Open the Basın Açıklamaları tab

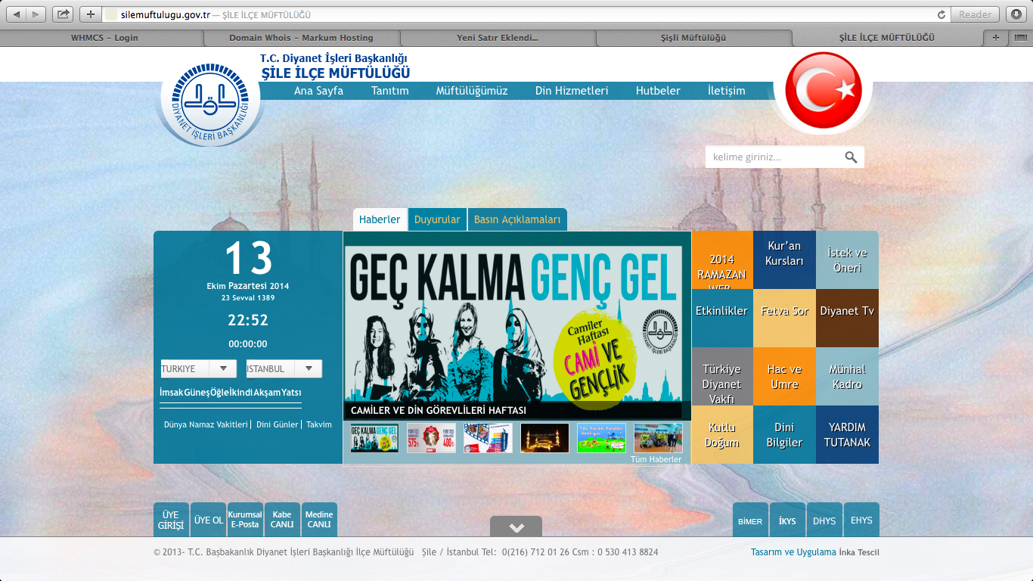(x=517, y=220)
